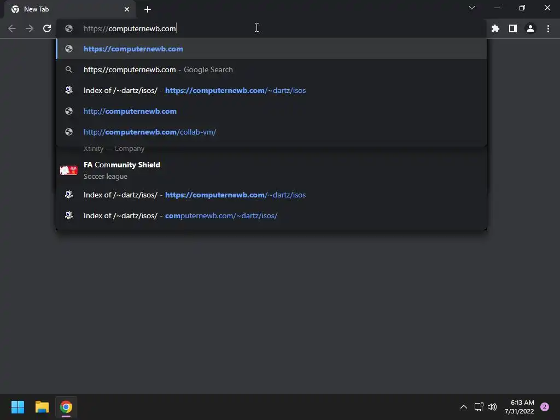This screenshot has height=420, width=560.
Task: Reload the current page
Action: tap(47, 28)
